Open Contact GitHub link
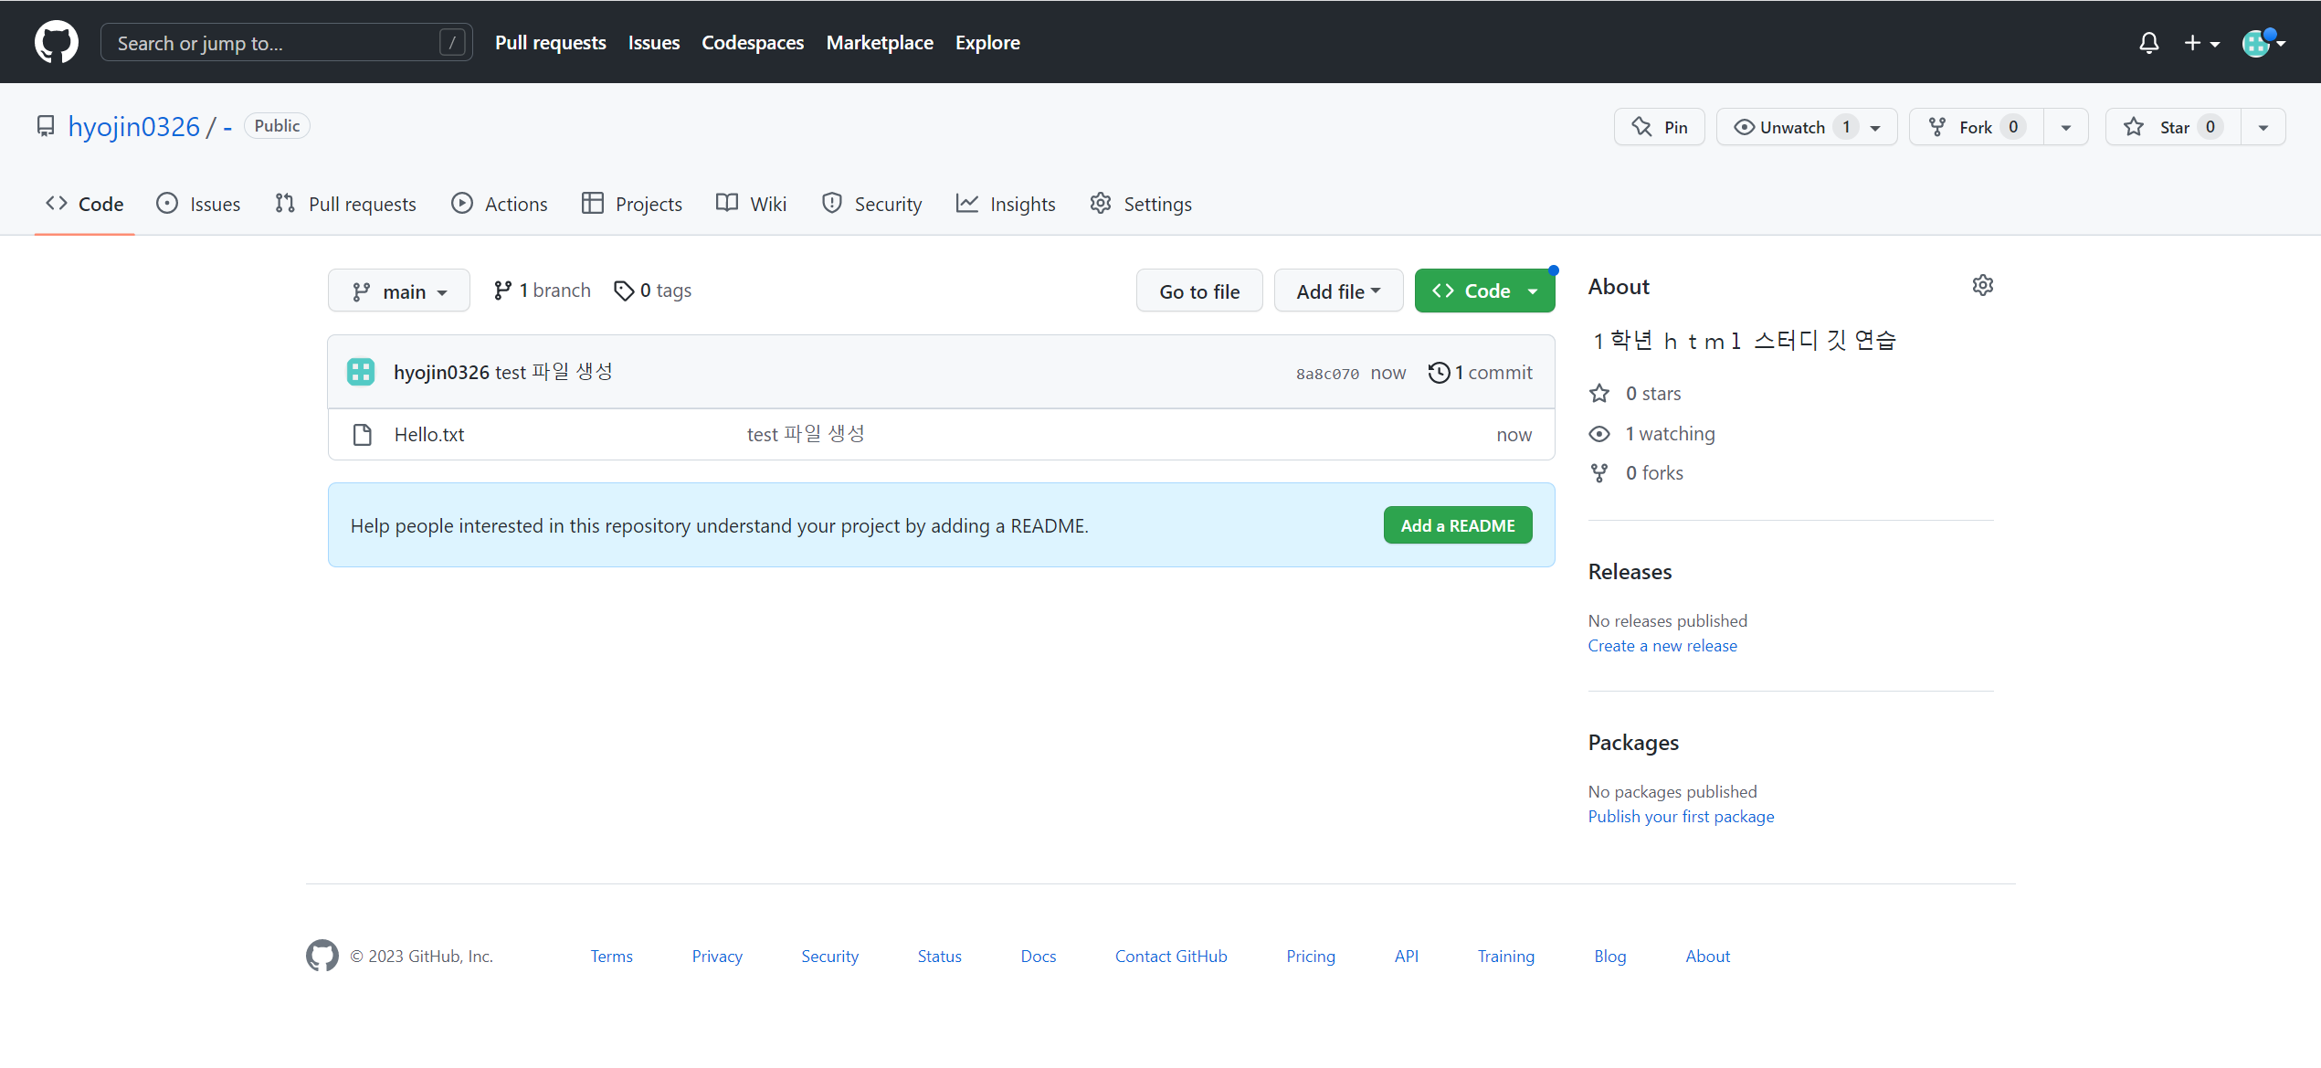The image size is (2321, 1068). click(x=1171, y=957)
